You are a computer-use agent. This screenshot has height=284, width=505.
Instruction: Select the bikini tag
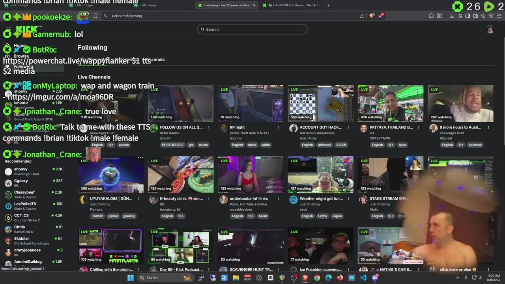263,216
